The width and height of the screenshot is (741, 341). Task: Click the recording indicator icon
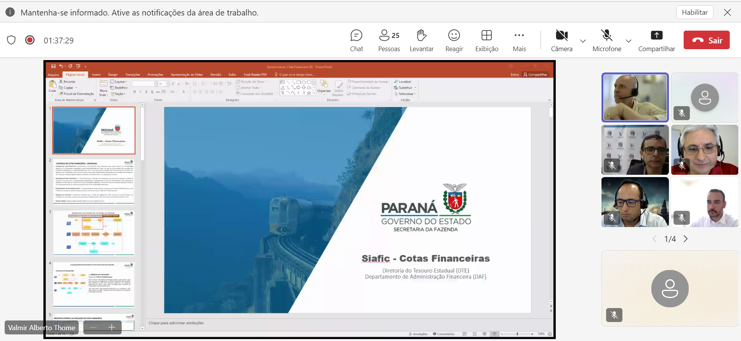(30, 40)
